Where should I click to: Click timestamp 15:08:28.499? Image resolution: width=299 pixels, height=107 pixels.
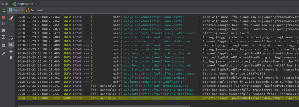(49, 81)
